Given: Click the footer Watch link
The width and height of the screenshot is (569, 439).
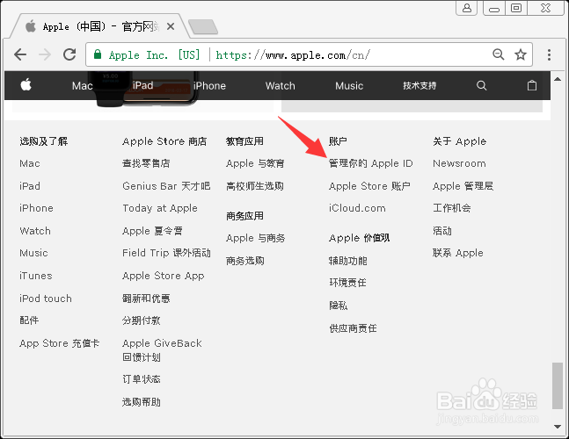Looking at the screenshot, I should (x=35, y=231).
